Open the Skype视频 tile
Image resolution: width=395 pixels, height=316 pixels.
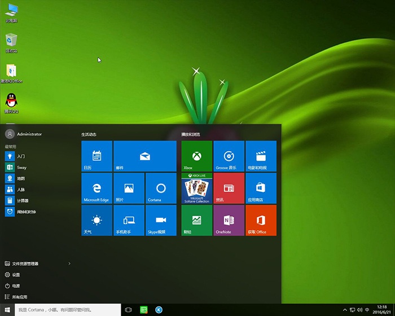161,220
